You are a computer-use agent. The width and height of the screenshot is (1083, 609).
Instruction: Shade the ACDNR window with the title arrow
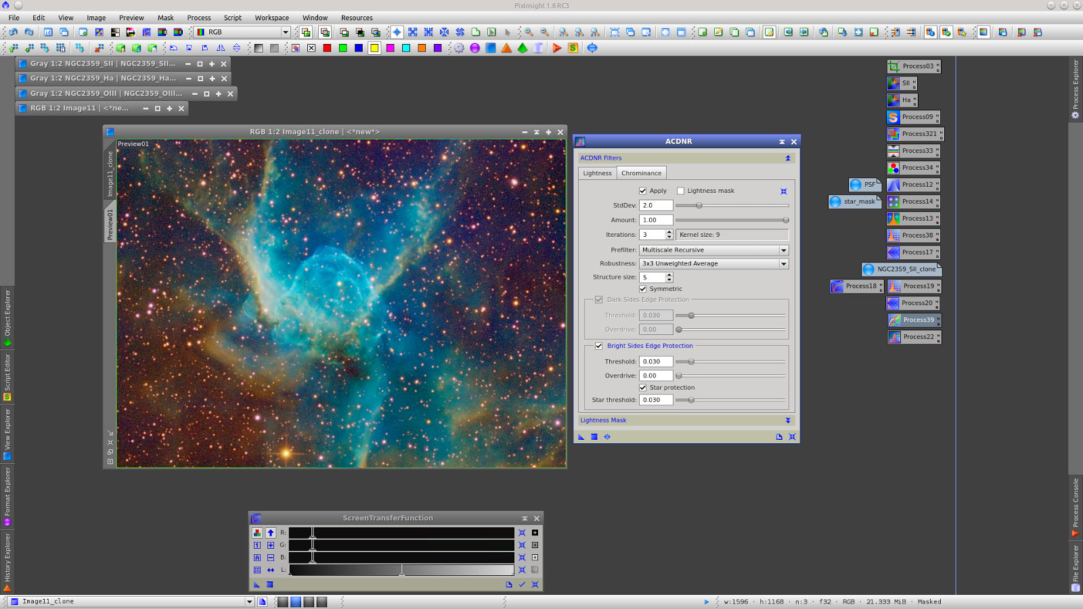tap(782, 141)
